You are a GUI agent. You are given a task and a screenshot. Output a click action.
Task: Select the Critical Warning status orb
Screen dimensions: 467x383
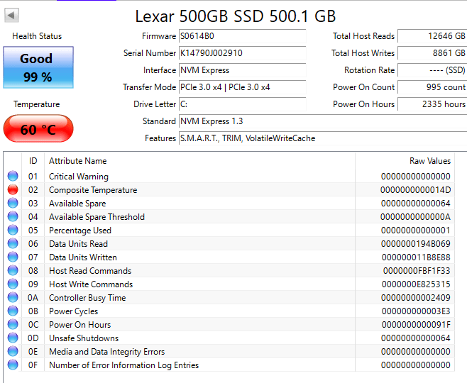[13, 176]
